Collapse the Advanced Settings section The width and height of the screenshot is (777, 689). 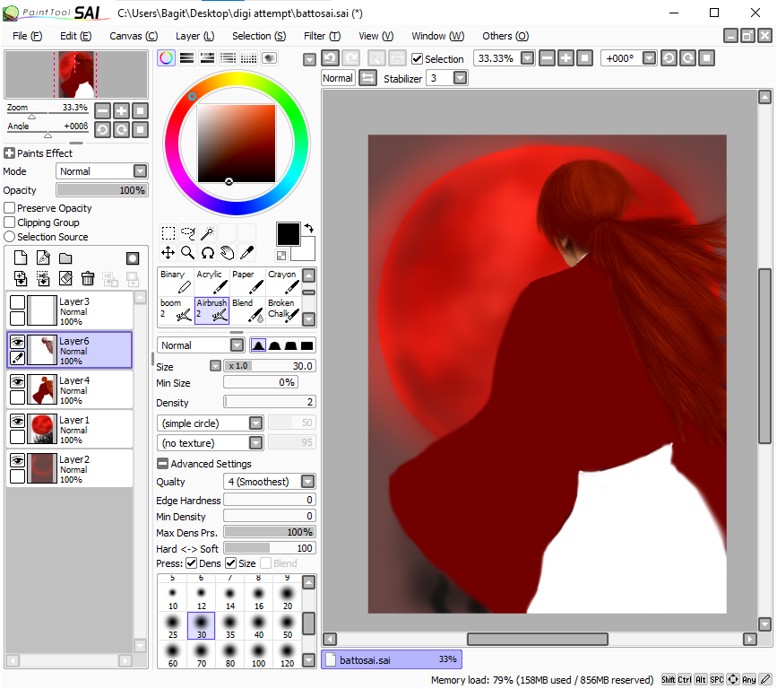[162, 463]
